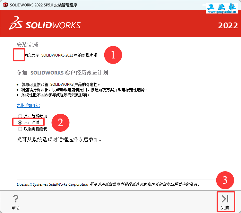
Task: Click the text '您可从系统选项对话框选择以后参加'
Action: tap(59, 139)
